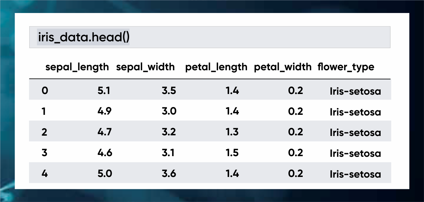424x202 pixels.
Task: Click the petal_length column header
Action: (216, 67)
